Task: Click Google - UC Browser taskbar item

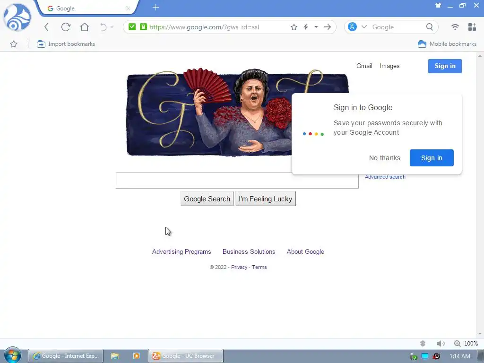Action: 185,356
